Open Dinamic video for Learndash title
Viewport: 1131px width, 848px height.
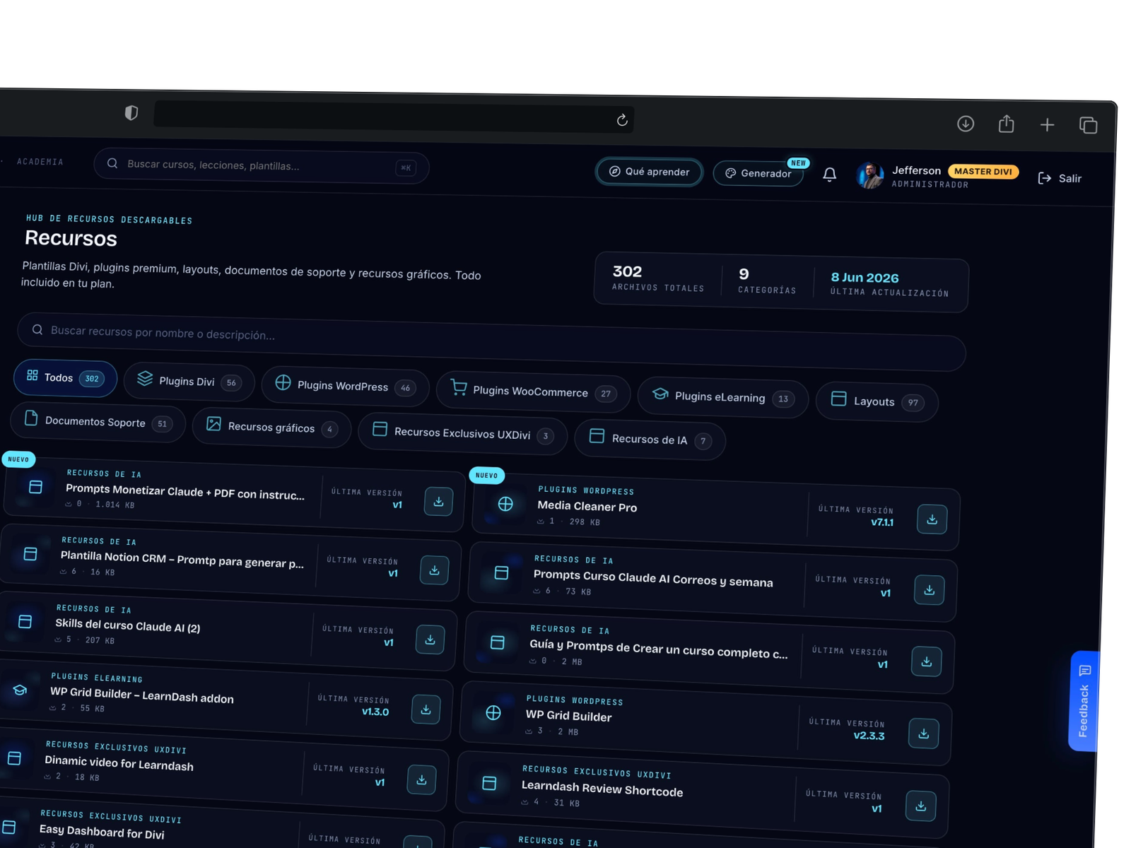[119, 763]
